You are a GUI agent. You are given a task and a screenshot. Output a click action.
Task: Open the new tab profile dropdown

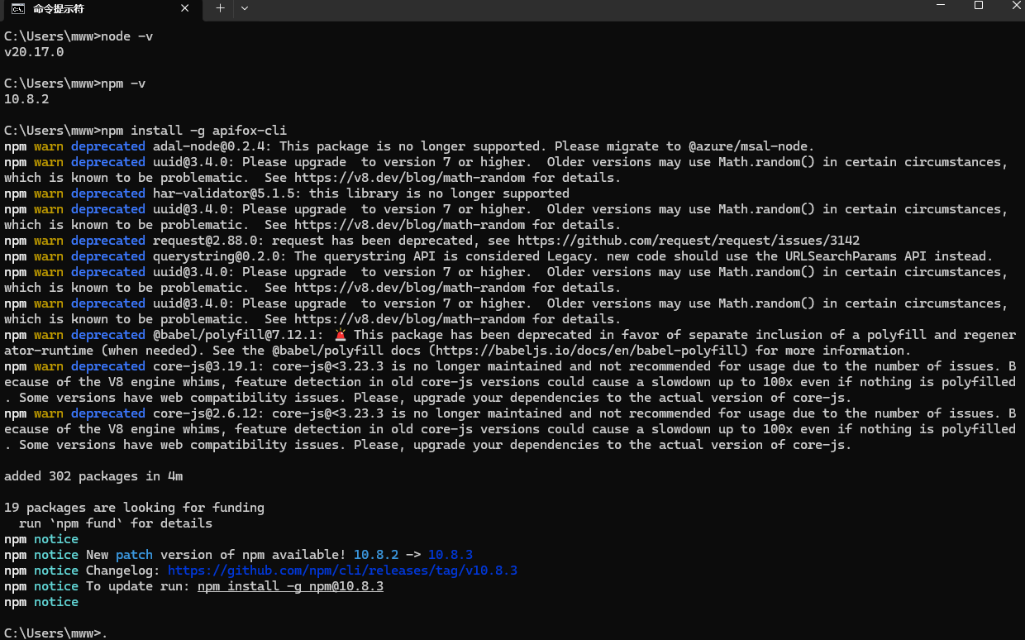coord(245,8)
